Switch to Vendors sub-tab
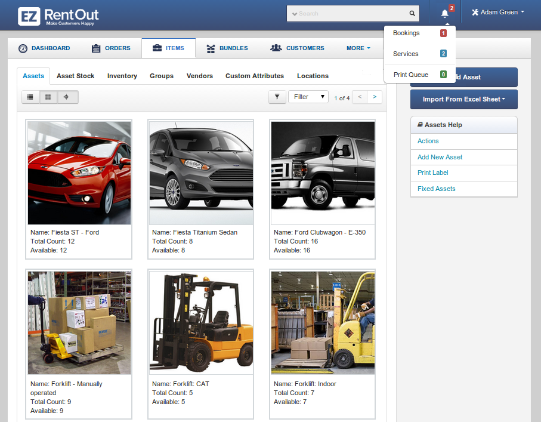 [x=200, y=76]
